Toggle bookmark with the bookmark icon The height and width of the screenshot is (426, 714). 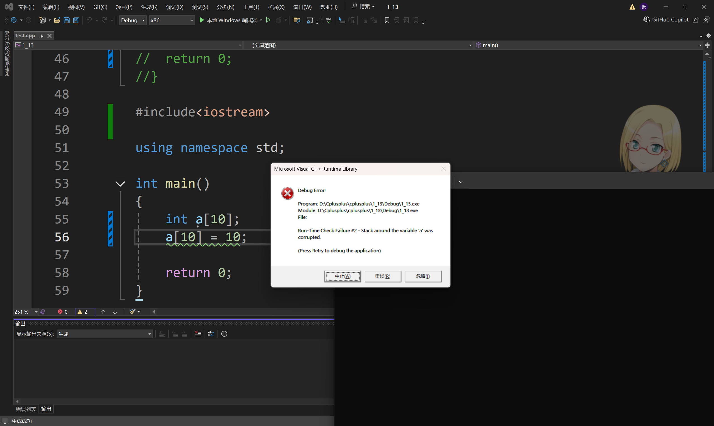coord(387,20)
